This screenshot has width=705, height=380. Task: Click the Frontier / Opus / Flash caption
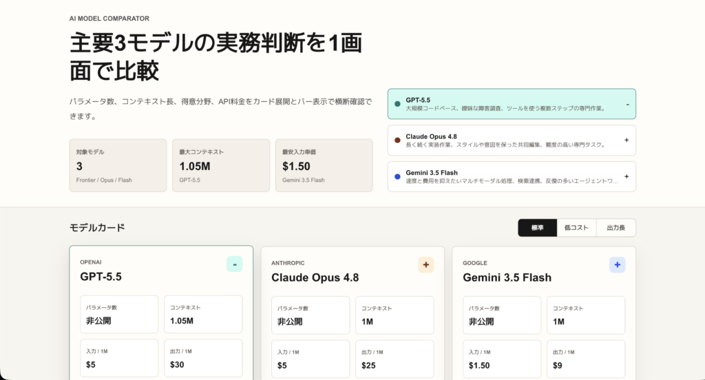104,180
